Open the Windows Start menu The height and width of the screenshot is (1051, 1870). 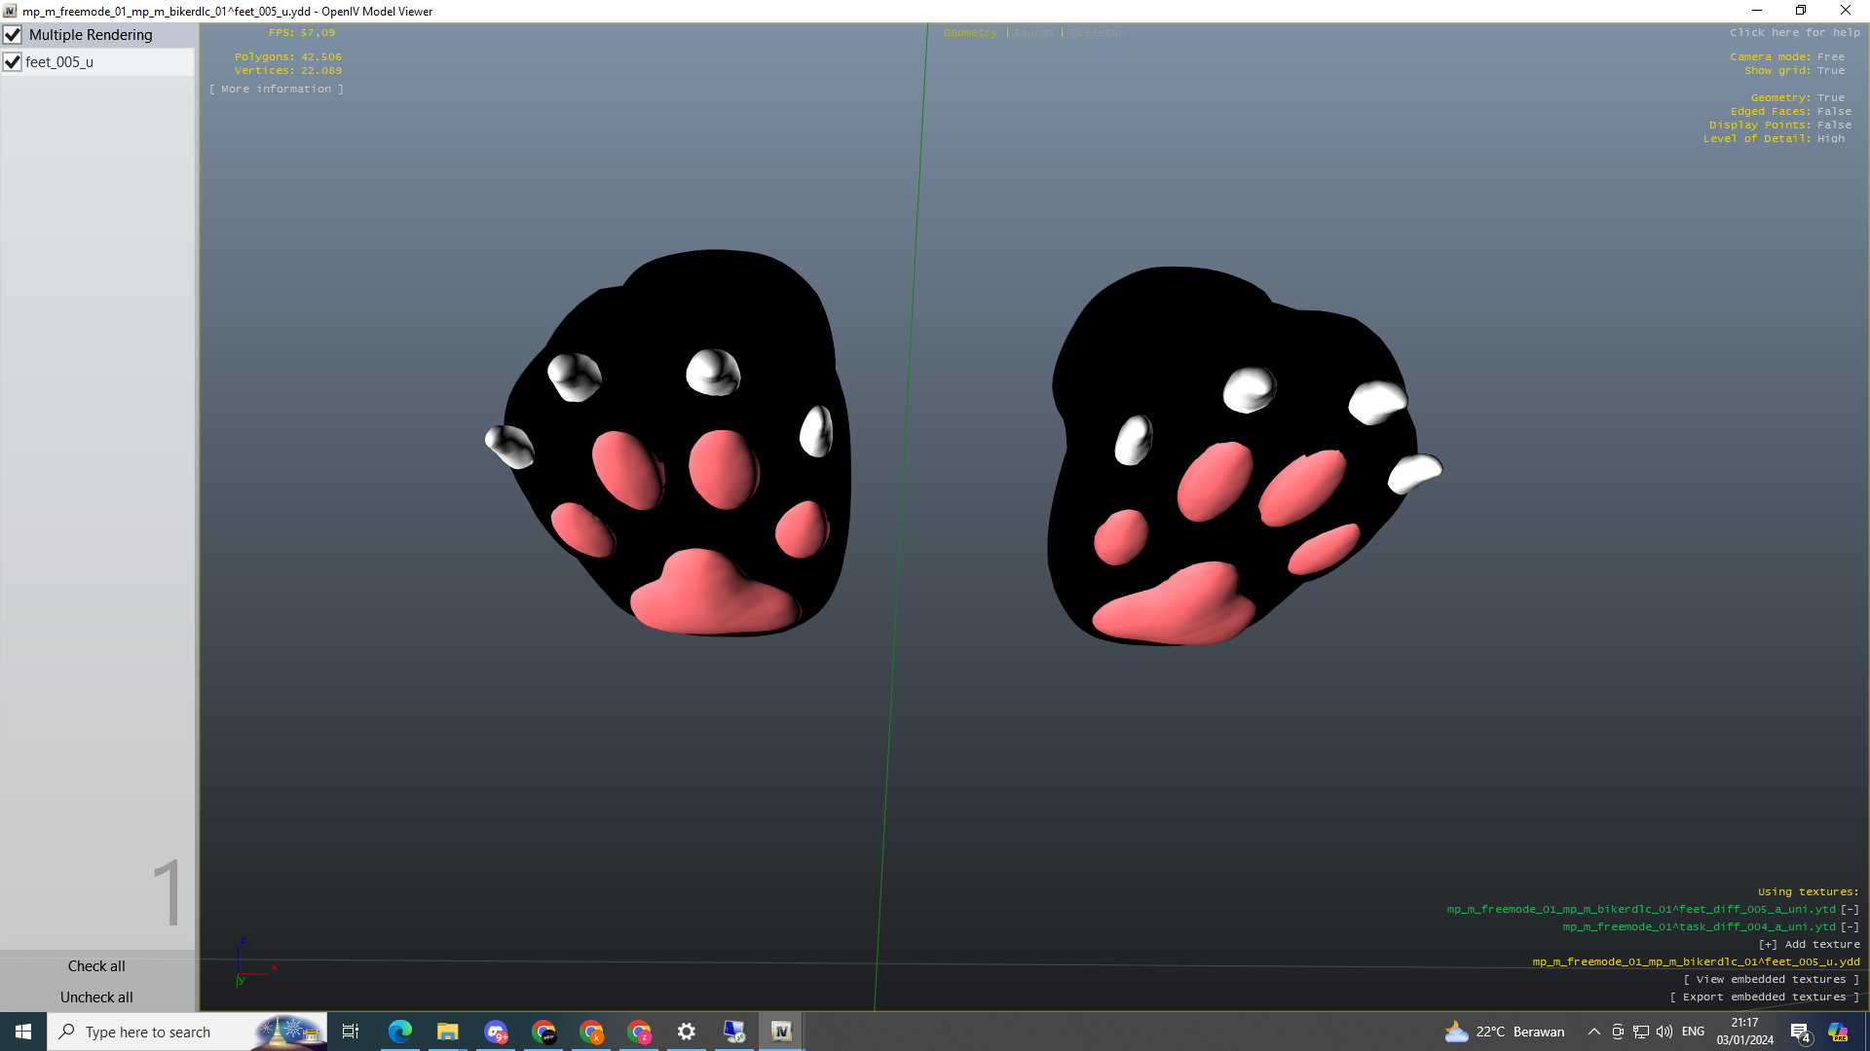coord(23,1032)
